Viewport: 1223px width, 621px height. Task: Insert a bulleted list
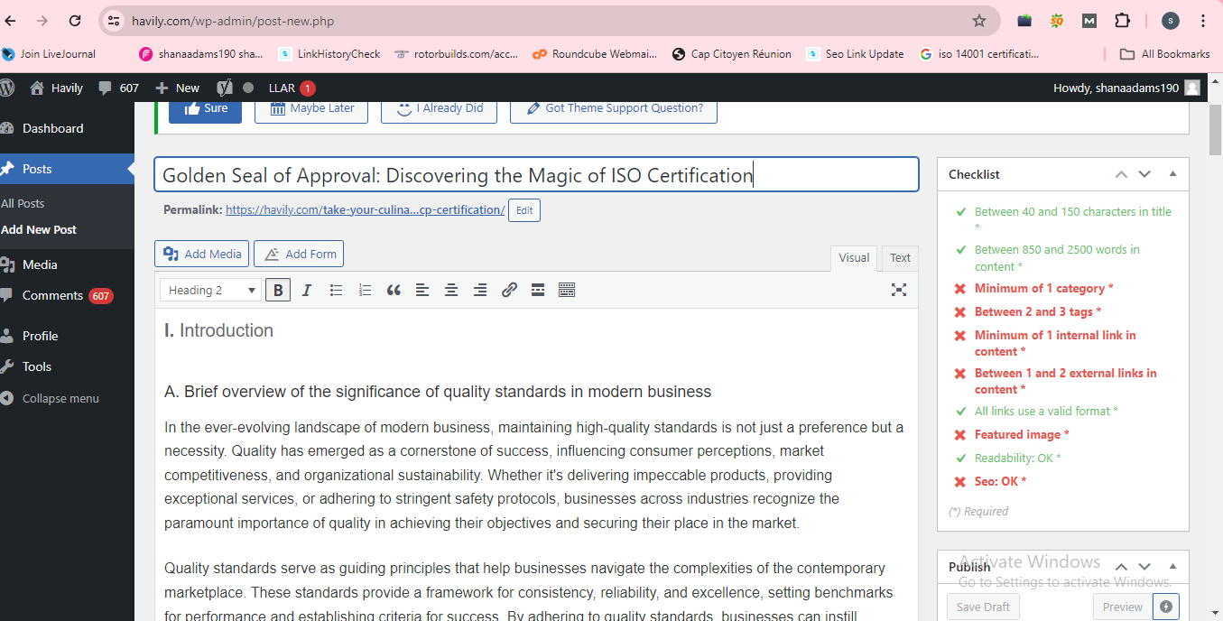click(x=336, y=290)
